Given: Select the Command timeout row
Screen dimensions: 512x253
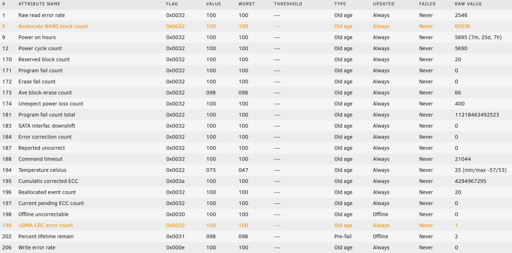Looking at the screenshot, I should (x=256, y=159).
